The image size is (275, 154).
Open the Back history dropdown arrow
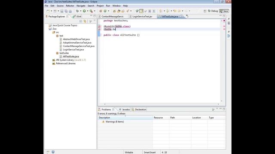(x=183, y=11)
